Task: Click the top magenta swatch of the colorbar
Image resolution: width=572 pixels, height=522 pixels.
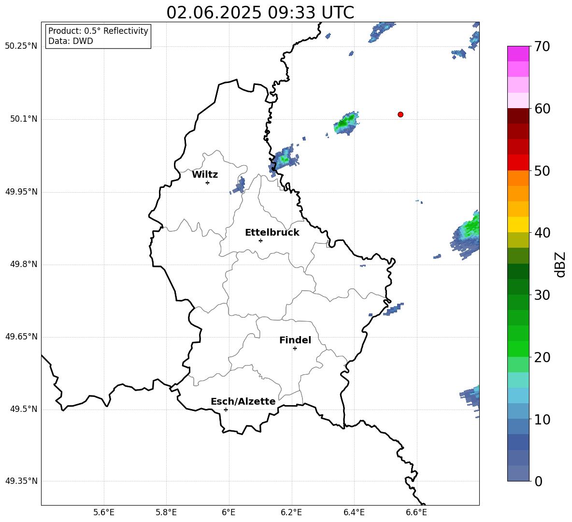Action: click(518, 54)
